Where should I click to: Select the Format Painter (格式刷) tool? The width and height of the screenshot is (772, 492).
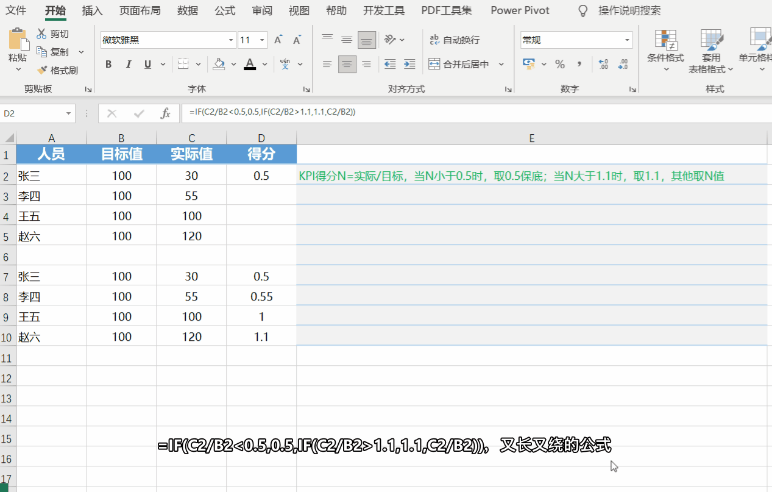pyautogui.click(x=58, y=70)
